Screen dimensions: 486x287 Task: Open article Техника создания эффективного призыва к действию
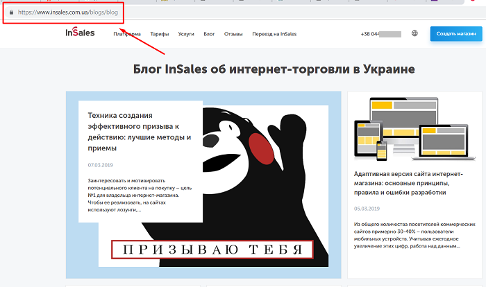139,132
